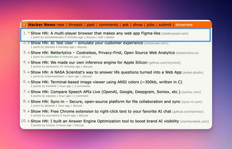232x149 pixels.
Task: Open yamatokaneko's user profile
Action: coord(54,37)
